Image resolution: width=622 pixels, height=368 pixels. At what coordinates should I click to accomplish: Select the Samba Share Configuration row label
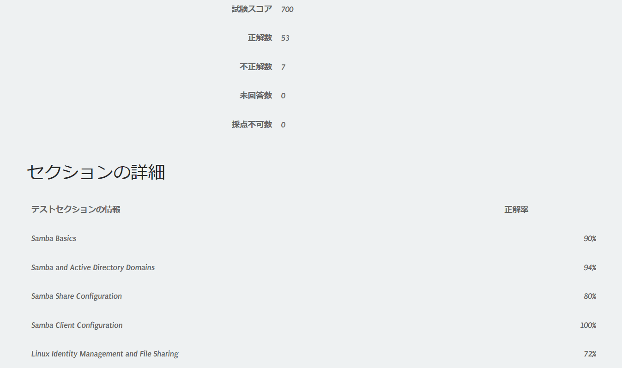click(77, 296)
